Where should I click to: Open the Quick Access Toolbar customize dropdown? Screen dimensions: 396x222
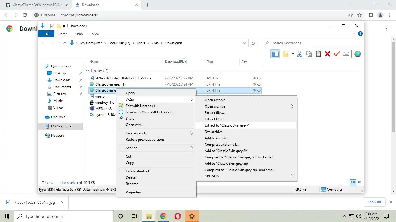(x=64, y=26)
